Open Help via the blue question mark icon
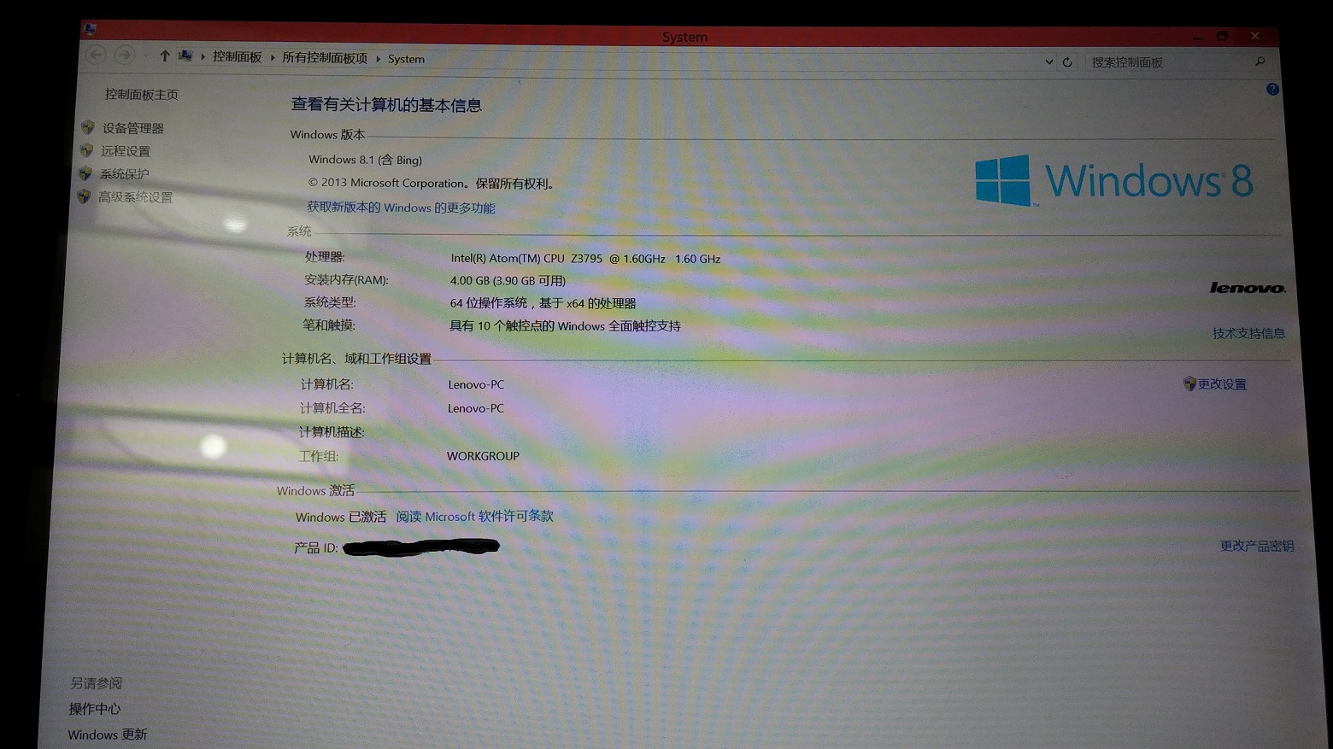 pyautogui.click(x=1272, y=89)
